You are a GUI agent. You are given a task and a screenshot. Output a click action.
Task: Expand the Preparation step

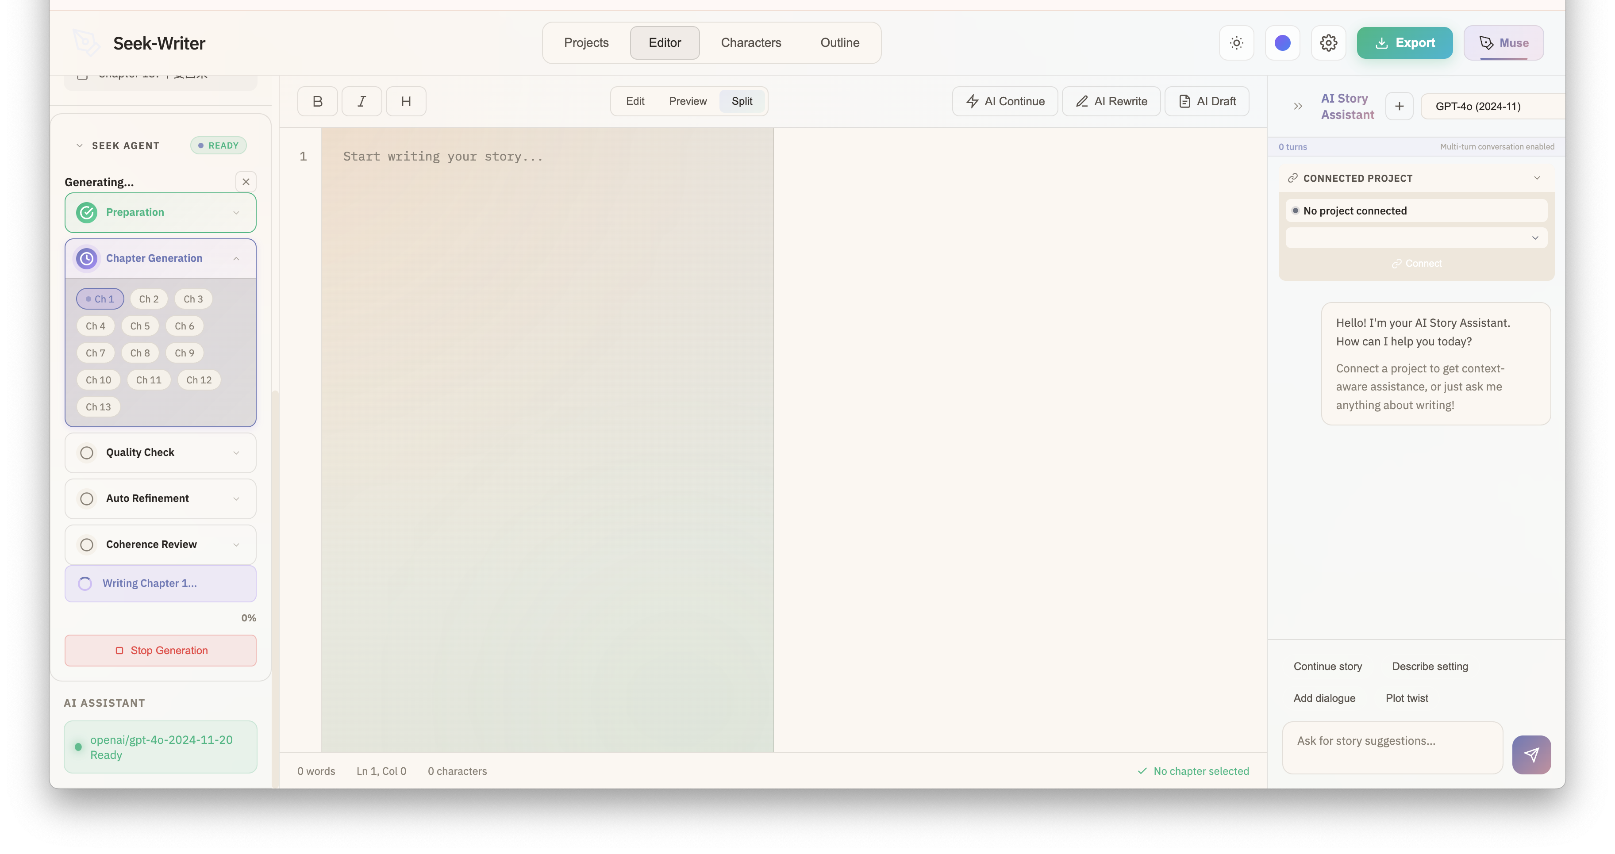[x=236, y=212]
